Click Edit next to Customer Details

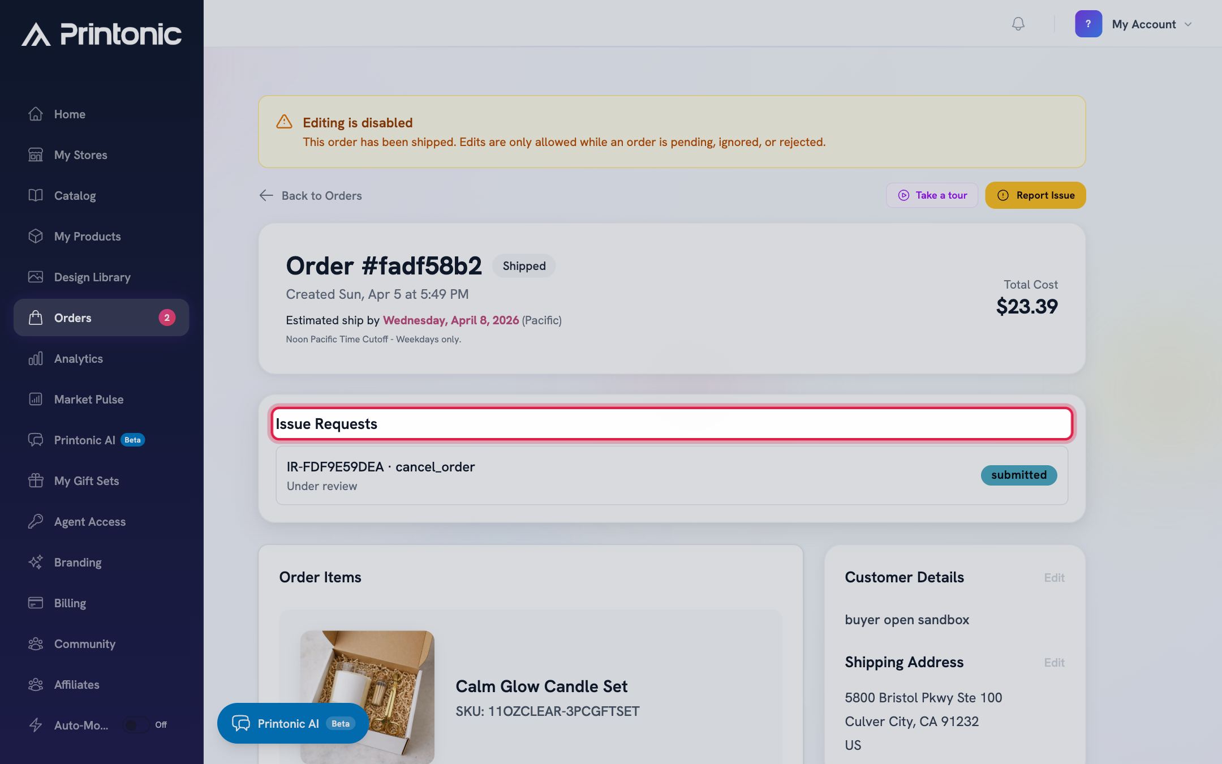[x=1054, y=577]
